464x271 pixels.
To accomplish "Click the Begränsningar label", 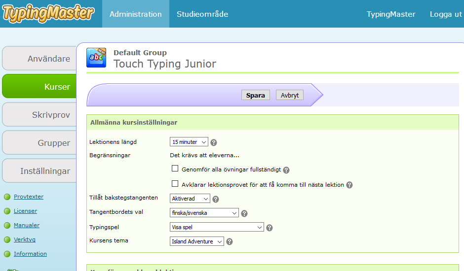I will pyautogui.click(x=110, y=155).
